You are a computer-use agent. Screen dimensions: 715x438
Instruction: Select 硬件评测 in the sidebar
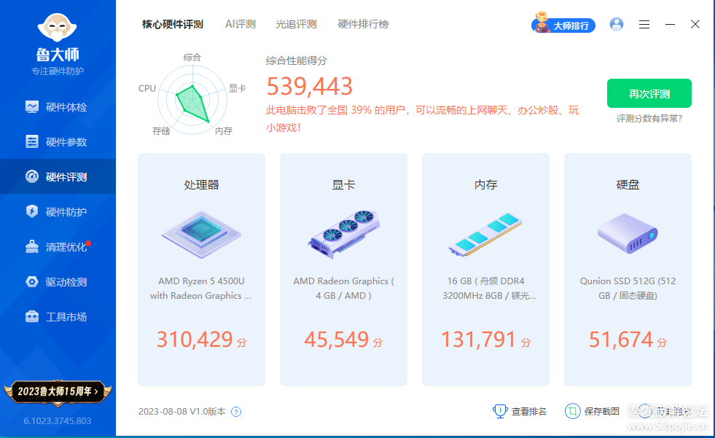58,176
